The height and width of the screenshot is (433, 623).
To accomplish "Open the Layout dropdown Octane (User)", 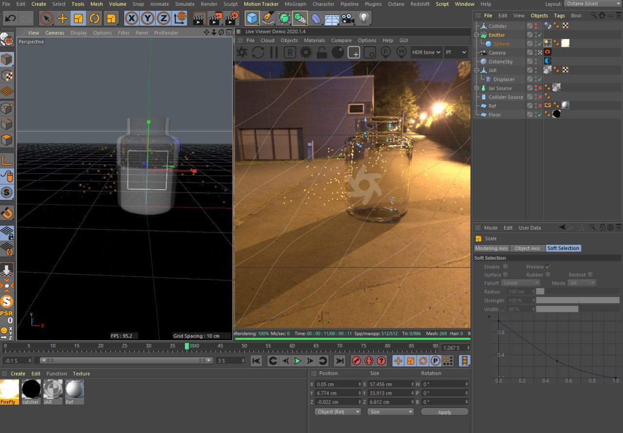I will (x=593, y=3).
